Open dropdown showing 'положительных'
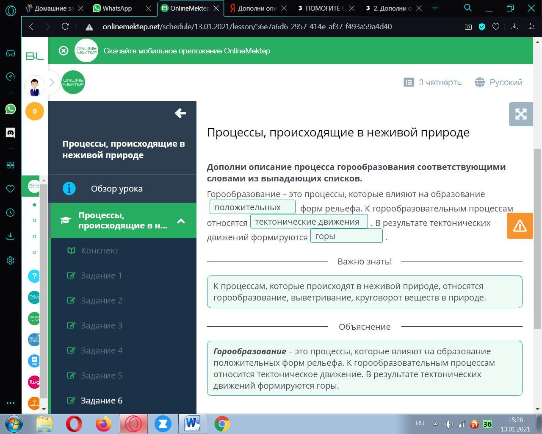 click(252, 207)
